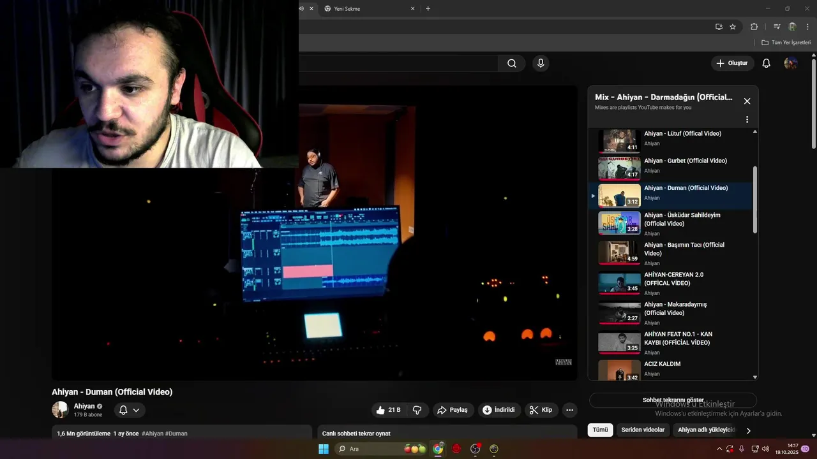Show hidden system tray icons
Screen dimensions: 817x459
coord(719,449)
